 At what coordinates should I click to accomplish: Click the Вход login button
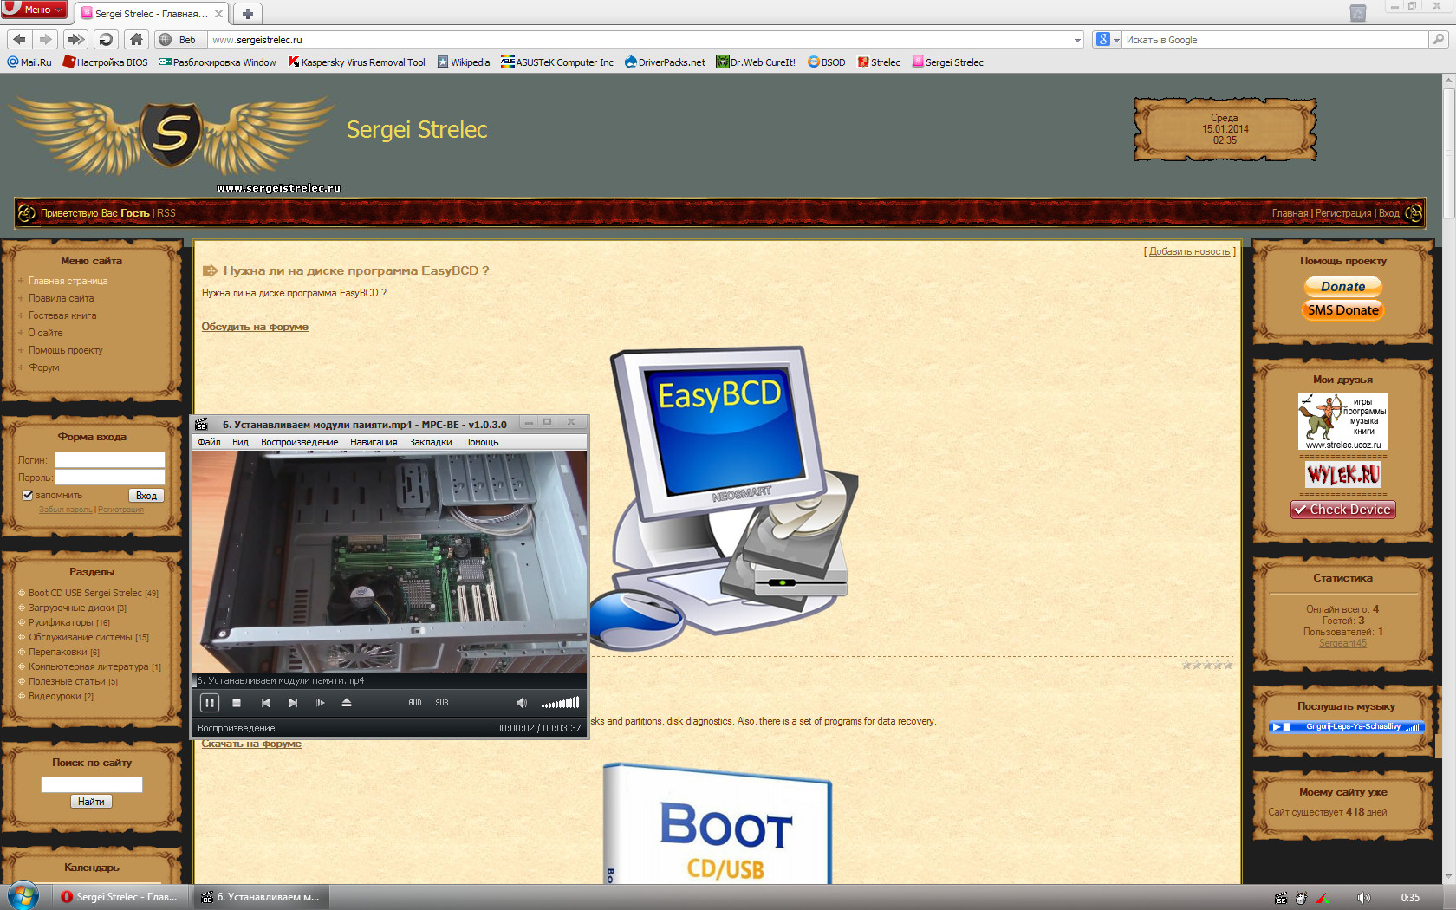(x=146, y=496)
